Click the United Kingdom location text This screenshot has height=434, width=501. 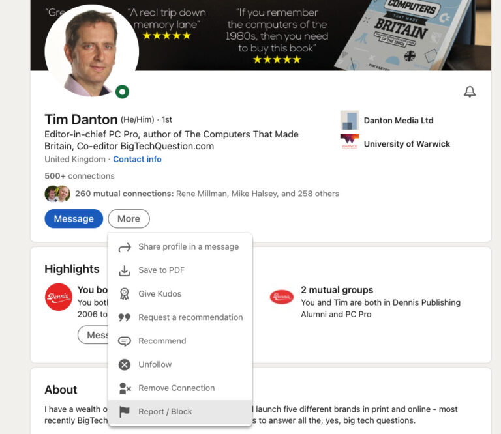pyautogui.click(x=75, y=159)
